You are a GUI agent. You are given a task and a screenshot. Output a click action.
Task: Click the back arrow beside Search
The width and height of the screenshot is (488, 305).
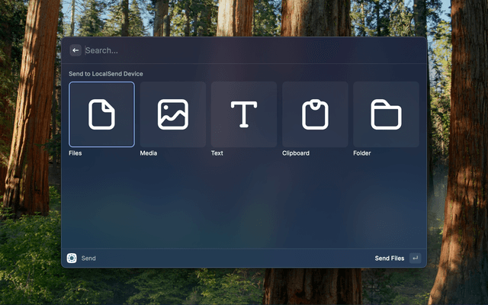tap(75, 50)
